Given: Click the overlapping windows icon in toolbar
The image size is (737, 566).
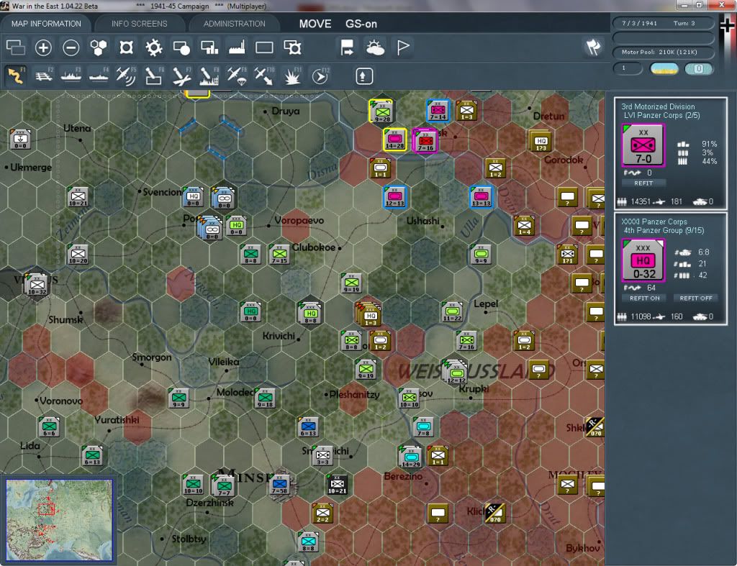Looking at the screenshot, I should [x=16, y=47].
